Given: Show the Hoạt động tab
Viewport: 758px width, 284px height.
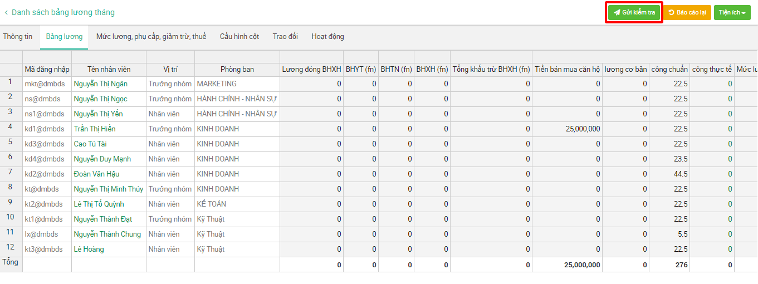Looking at the screenshot, I should pos(327,37).
